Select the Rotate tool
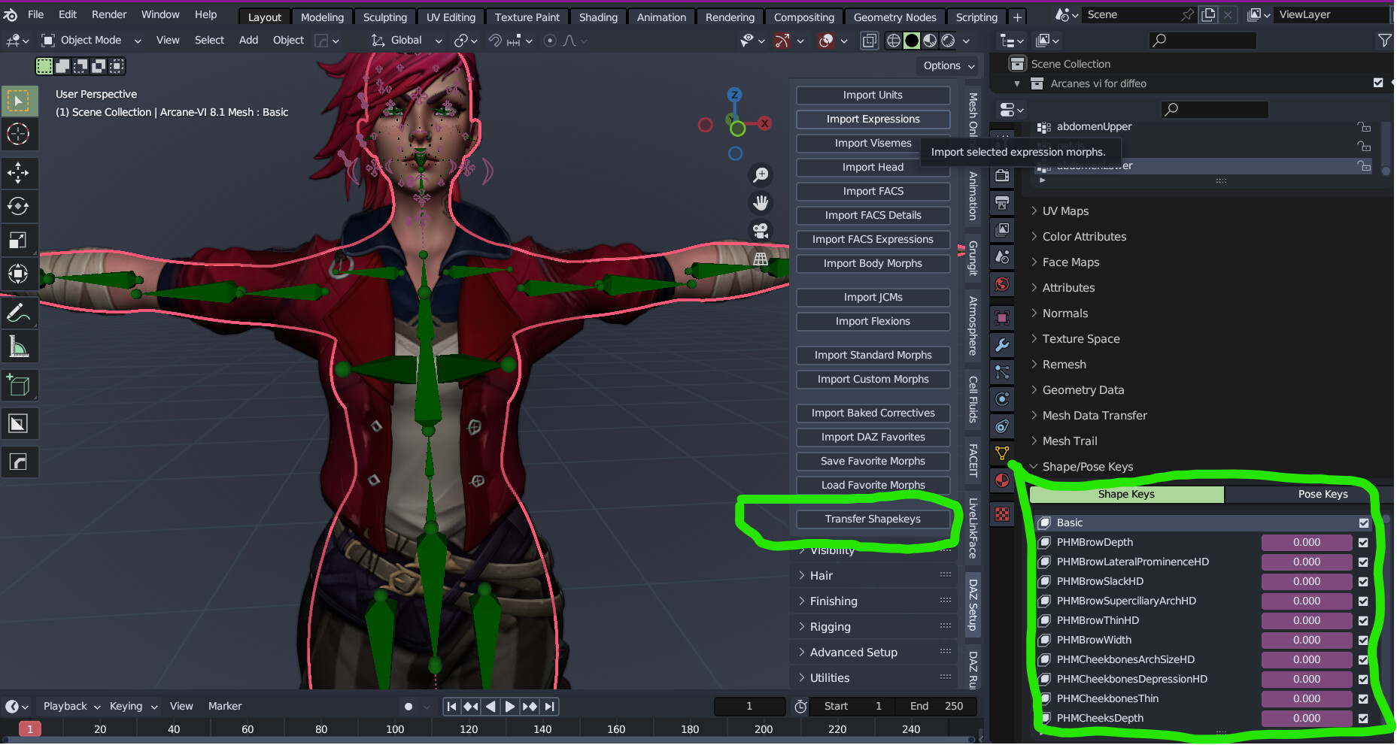This screenshot has height=745, width=1397. click(x=18, y=206)
